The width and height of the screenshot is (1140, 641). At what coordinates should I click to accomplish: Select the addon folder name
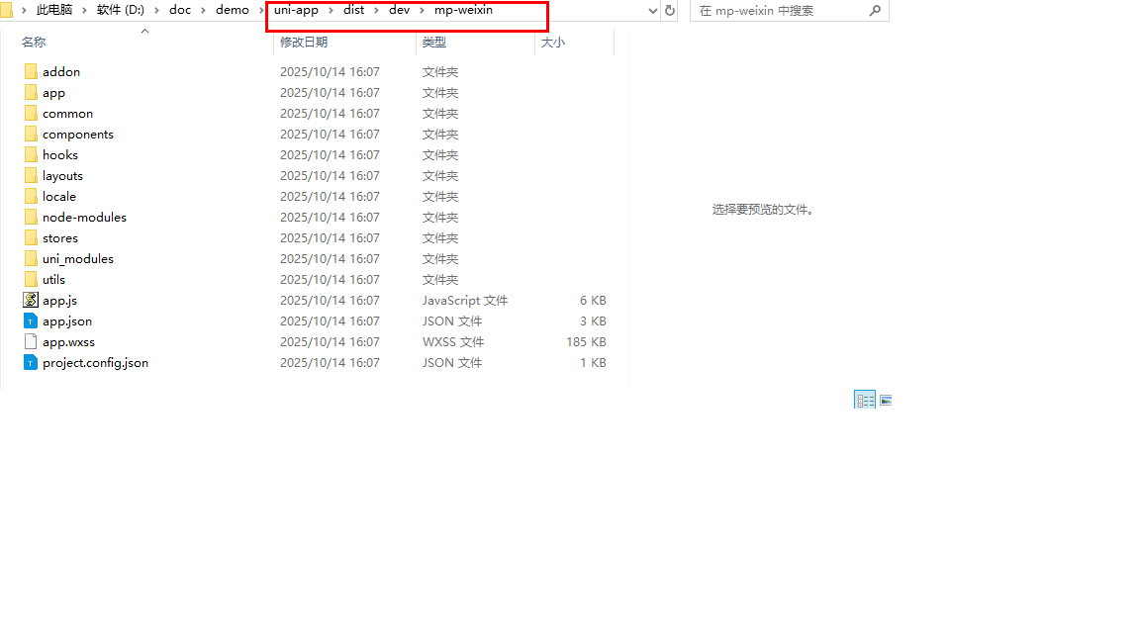pyautogui.click(x=61, y=71)
